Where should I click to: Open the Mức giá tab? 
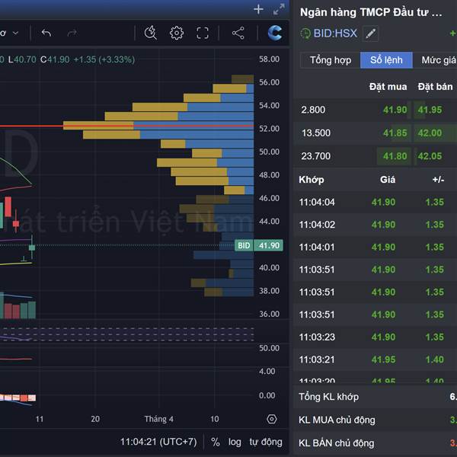pyautogui.click(x=436, y=60)
